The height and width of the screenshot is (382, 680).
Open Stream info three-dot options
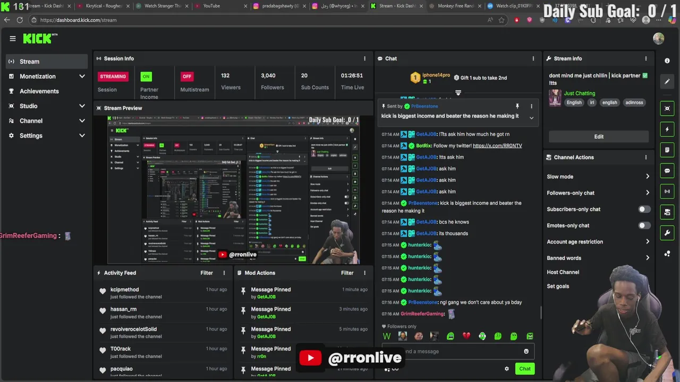pos(646,58)
